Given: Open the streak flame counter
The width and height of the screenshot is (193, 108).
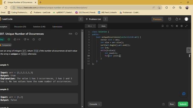Looking at the screenshot, I should pos(178,19).
